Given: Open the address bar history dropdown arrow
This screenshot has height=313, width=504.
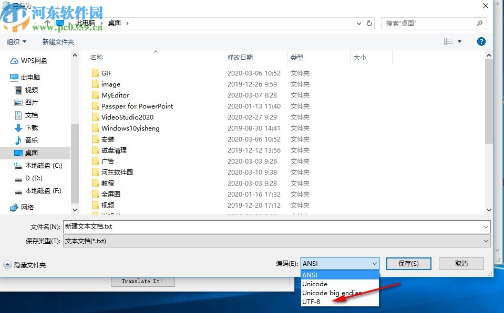Looking at the screenshot, I should coord(359,23).
